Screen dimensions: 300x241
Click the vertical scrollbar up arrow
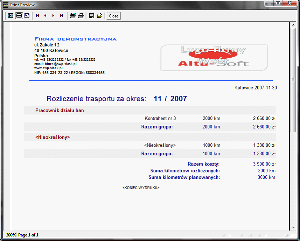[x=293, y=25]
